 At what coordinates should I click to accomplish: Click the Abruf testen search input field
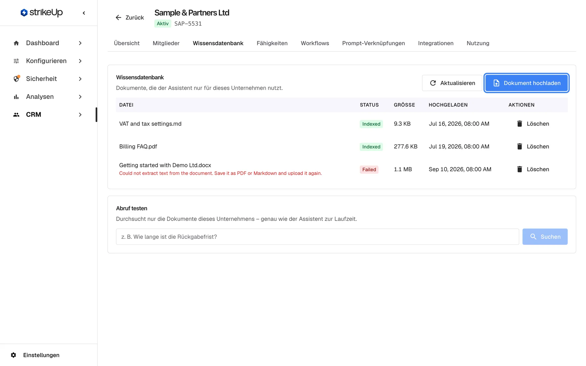pyautogui.click(x=317, y=237)
